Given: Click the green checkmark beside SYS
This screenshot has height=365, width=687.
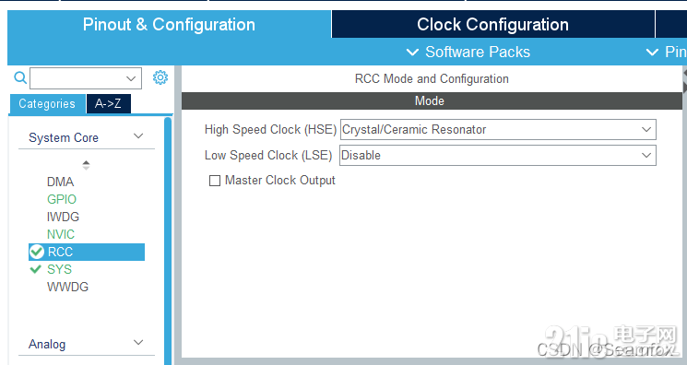Looking at the screenshot, I should (x=35, y=269).
